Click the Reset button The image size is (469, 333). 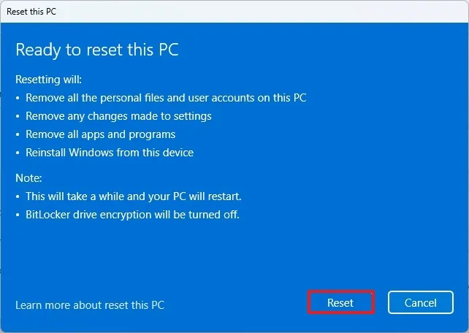[x=340, y=302]
